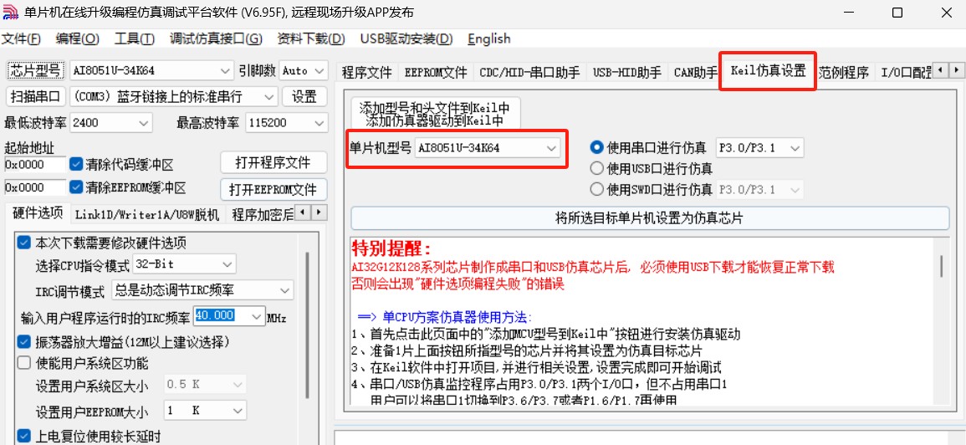The image size is (966, 445).
Task: Expand the 设置用户EEPROM大小 dropdown
Action: pyautogui.click(x=238, y=410)
